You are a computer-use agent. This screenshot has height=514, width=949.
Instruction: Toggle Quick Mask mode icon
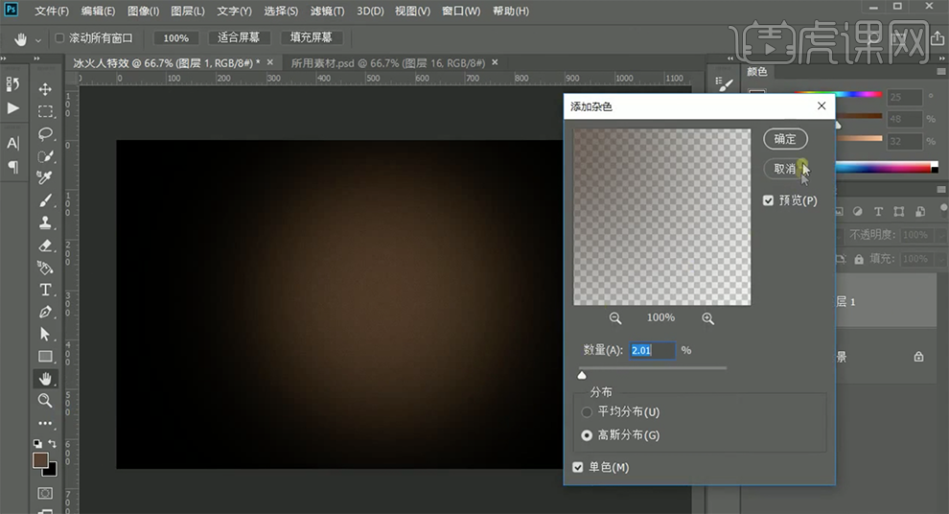45,494
